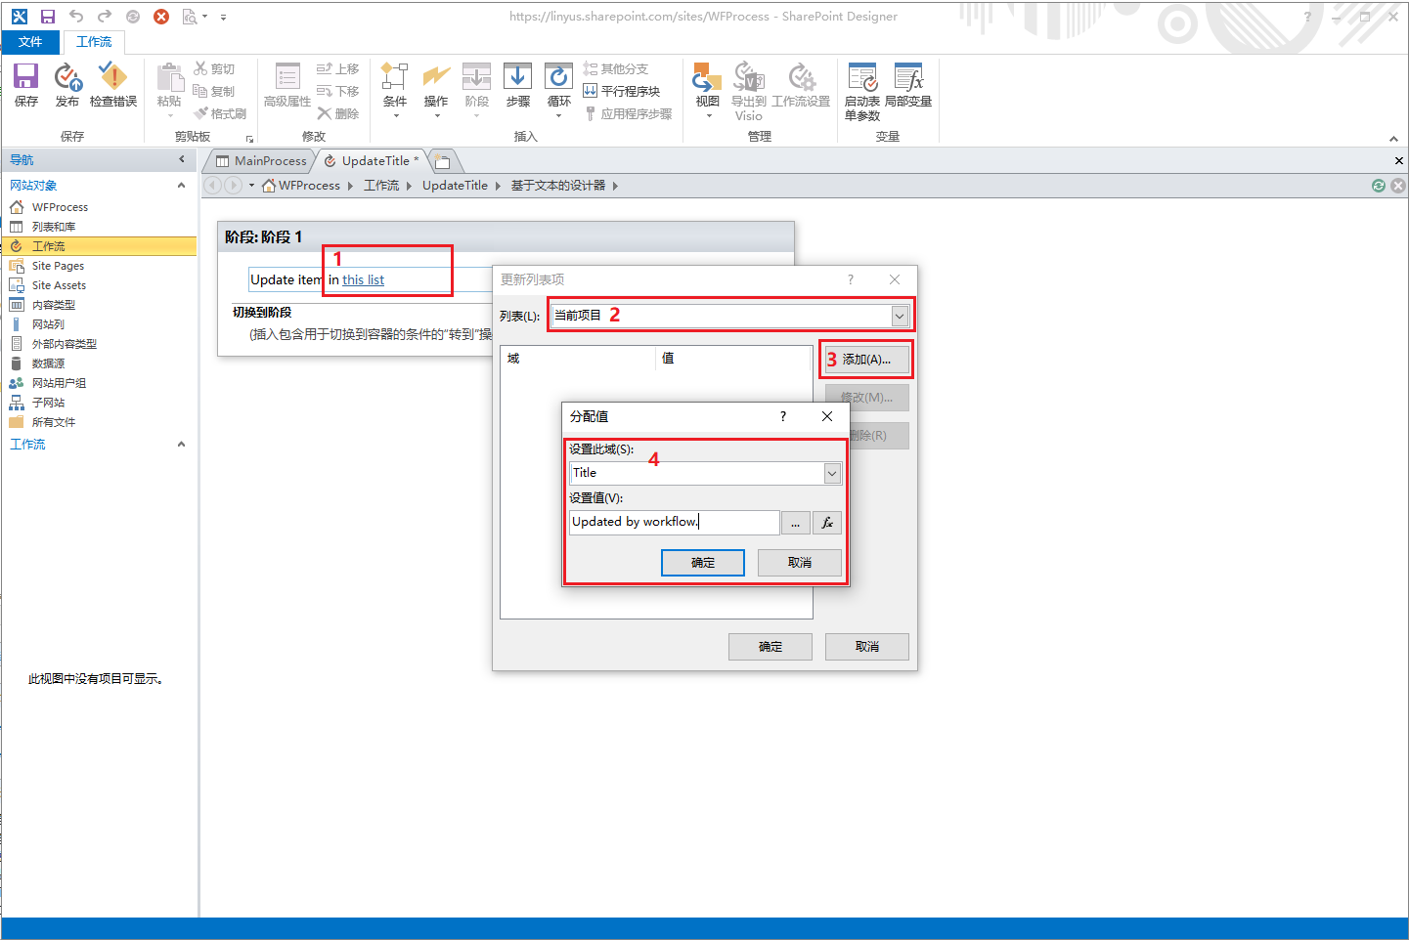Open Site Assets in navigation
Image resolution: width=1409 pixels, height=940 pixels.
point(99,285)
